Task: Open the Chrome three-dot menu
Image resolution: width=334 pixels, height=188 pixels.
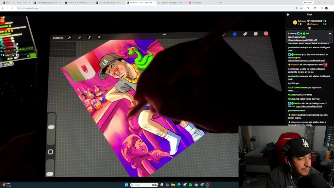Action: 331,8
